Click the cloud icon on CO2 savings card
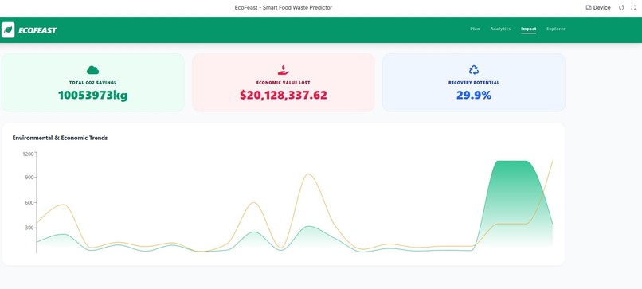Image resolution: width=642 pixels, height=289 pixels. point(93,70)
